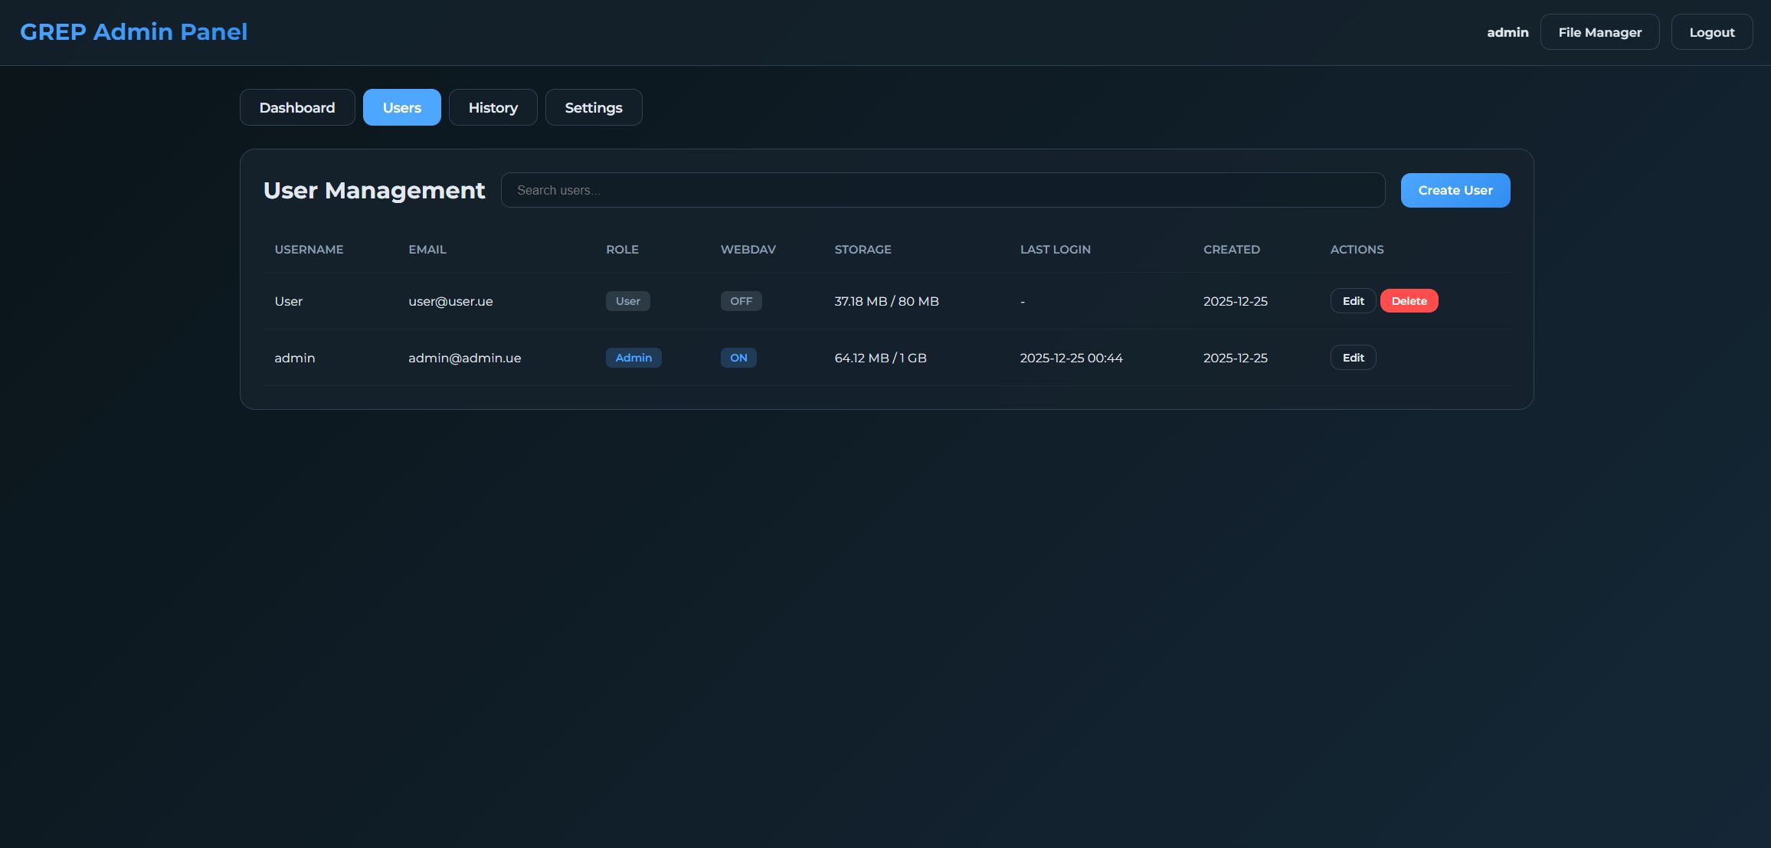Edit the User account row
The image size is (1771, 848).
[1353, 301]
